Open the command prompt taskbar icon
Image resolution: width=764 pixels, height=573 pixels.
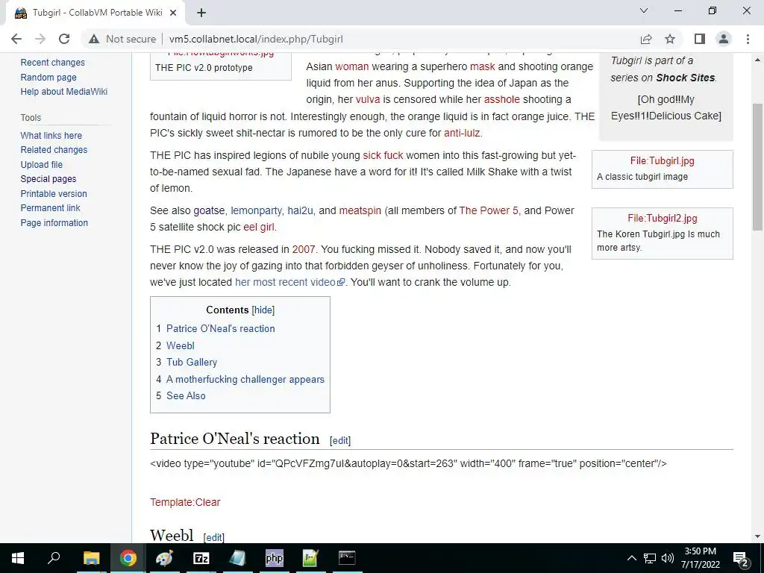pyautogui.click(x=347, y=558)
